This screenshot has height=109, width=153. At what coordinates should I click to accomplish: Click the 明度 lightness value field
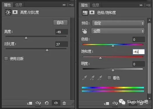[x=138, y=64]
